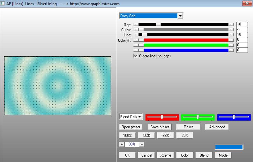Click the green blend slider
The height and width of the screenshot is (162, 253).
pyautogui.click(x=198, y=117)
